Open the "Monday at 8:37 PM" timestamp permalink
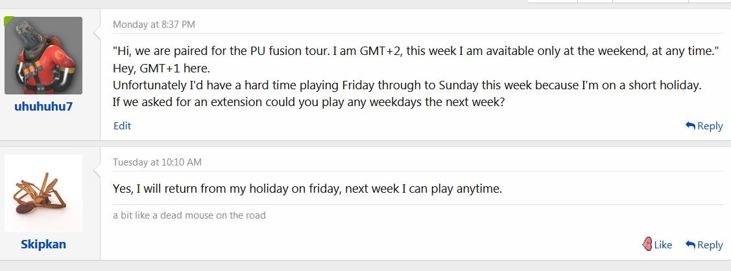731x271 pixels. (154, 25)
